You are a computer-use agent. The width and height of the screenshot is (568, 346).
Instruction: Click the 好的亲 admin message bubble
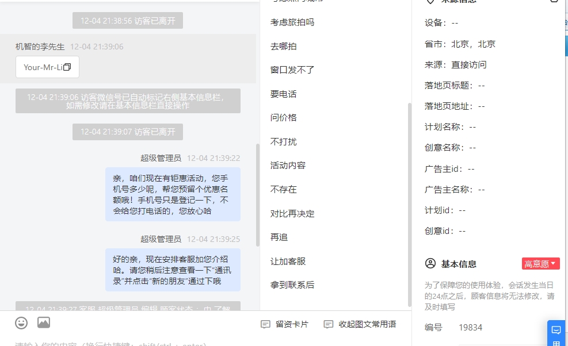pos(173,270)
